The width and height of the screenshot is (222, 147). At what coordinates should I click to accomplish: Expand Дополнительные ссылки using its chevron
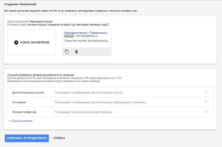click(x=206, y=92)
